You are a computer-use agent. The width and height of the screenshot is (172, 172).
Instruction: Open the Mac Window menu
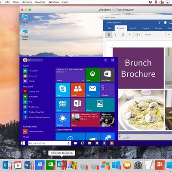(54, 2)
